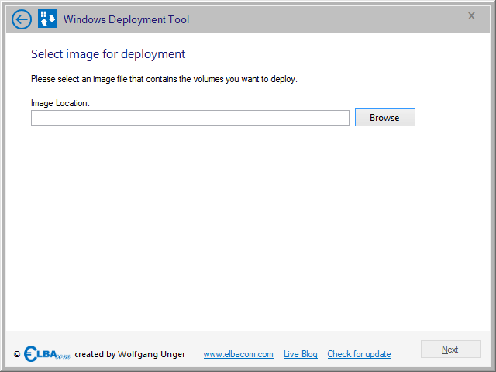Click the instruction text about volumes to deploy

pos(164,79)
